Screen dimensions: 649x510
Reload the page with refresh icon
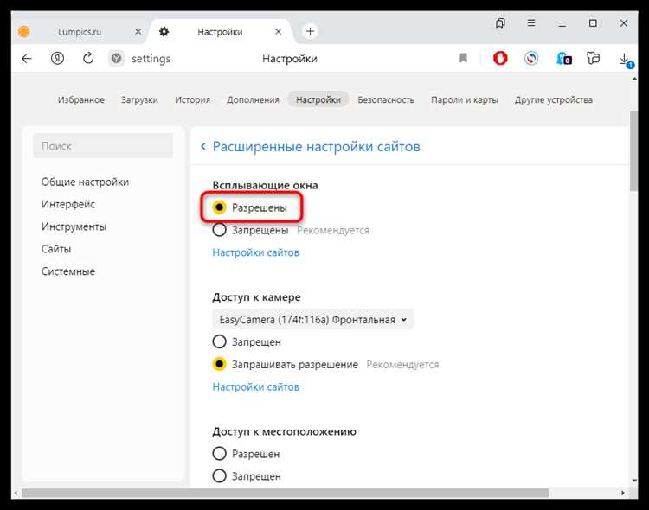tap(87, 59)
